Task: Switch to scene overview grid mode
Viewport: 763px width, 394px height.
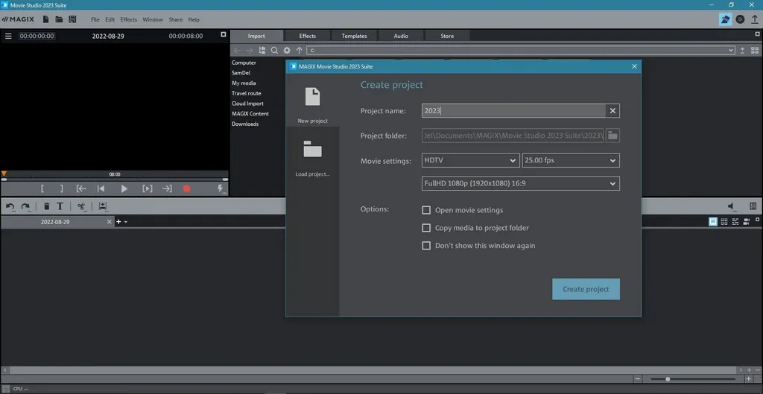Action: tap(724, 222)
